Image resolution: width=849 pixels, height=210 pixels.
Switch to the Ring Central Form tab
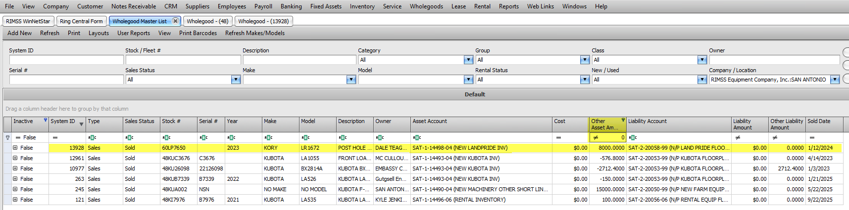tap(81, 21)
